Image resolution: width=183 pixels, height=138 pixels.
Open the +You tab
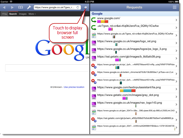[4, 14]
